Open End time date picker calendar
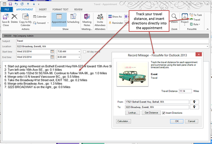The image size is (212, 144). click(52, 57)
